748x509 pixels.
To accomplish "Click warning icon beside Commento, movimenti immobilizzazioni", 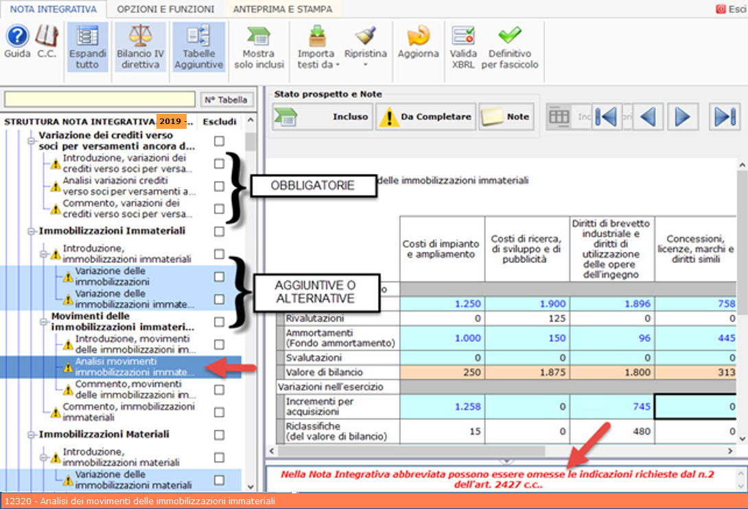I will point(68,390).
